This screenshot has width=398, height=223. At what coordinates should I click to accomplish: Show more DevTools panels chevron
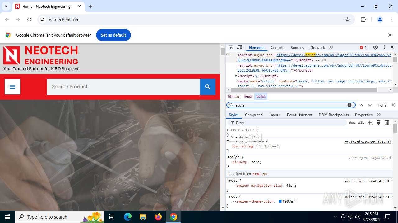(x=331, y=47)
